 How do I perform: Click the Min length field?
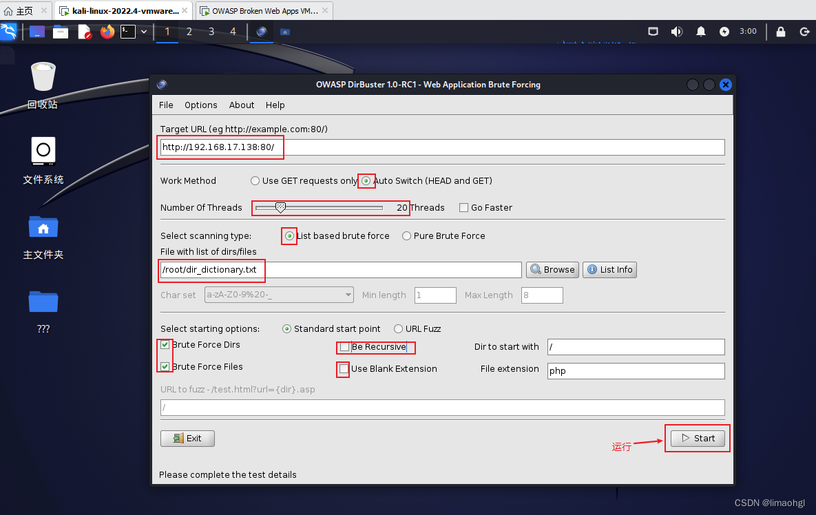435,295
